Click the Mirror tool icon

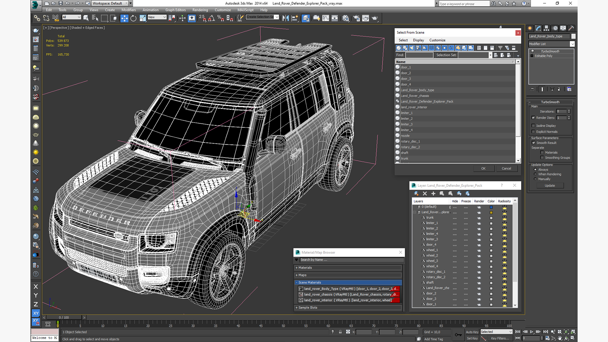coord(285,18)
